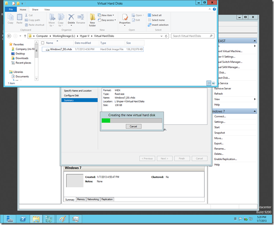
Task: Open the Explorer Help icon
Action: pos(214,9)
